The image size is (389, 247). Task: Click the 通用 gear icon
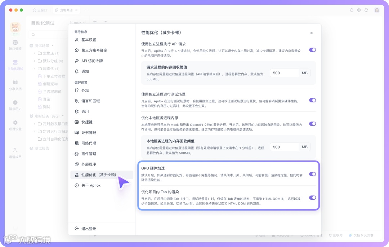[77, 111]
